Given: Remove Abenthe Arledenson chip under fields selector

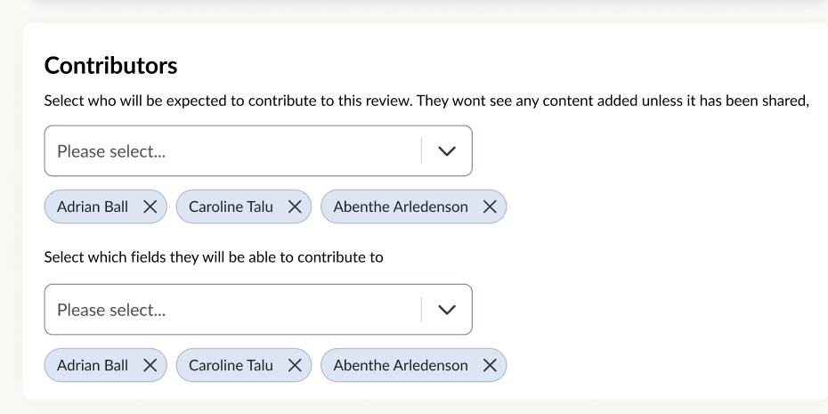Looking at the screenshot, I should pos(489,365).
